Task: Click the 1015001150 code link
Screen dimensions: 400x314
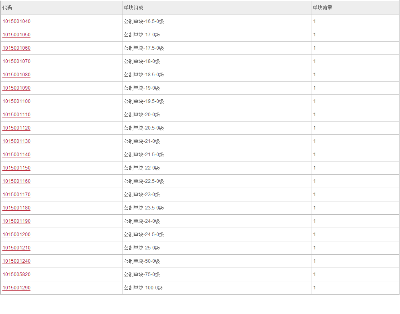Action: pyautogui.click(x=17, y=168)
